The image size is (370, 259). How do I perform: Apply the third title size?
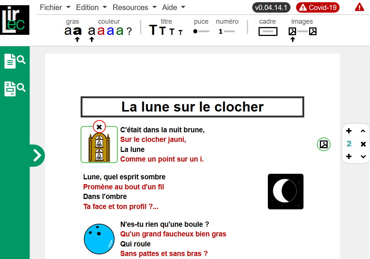[x=172, y=31]
